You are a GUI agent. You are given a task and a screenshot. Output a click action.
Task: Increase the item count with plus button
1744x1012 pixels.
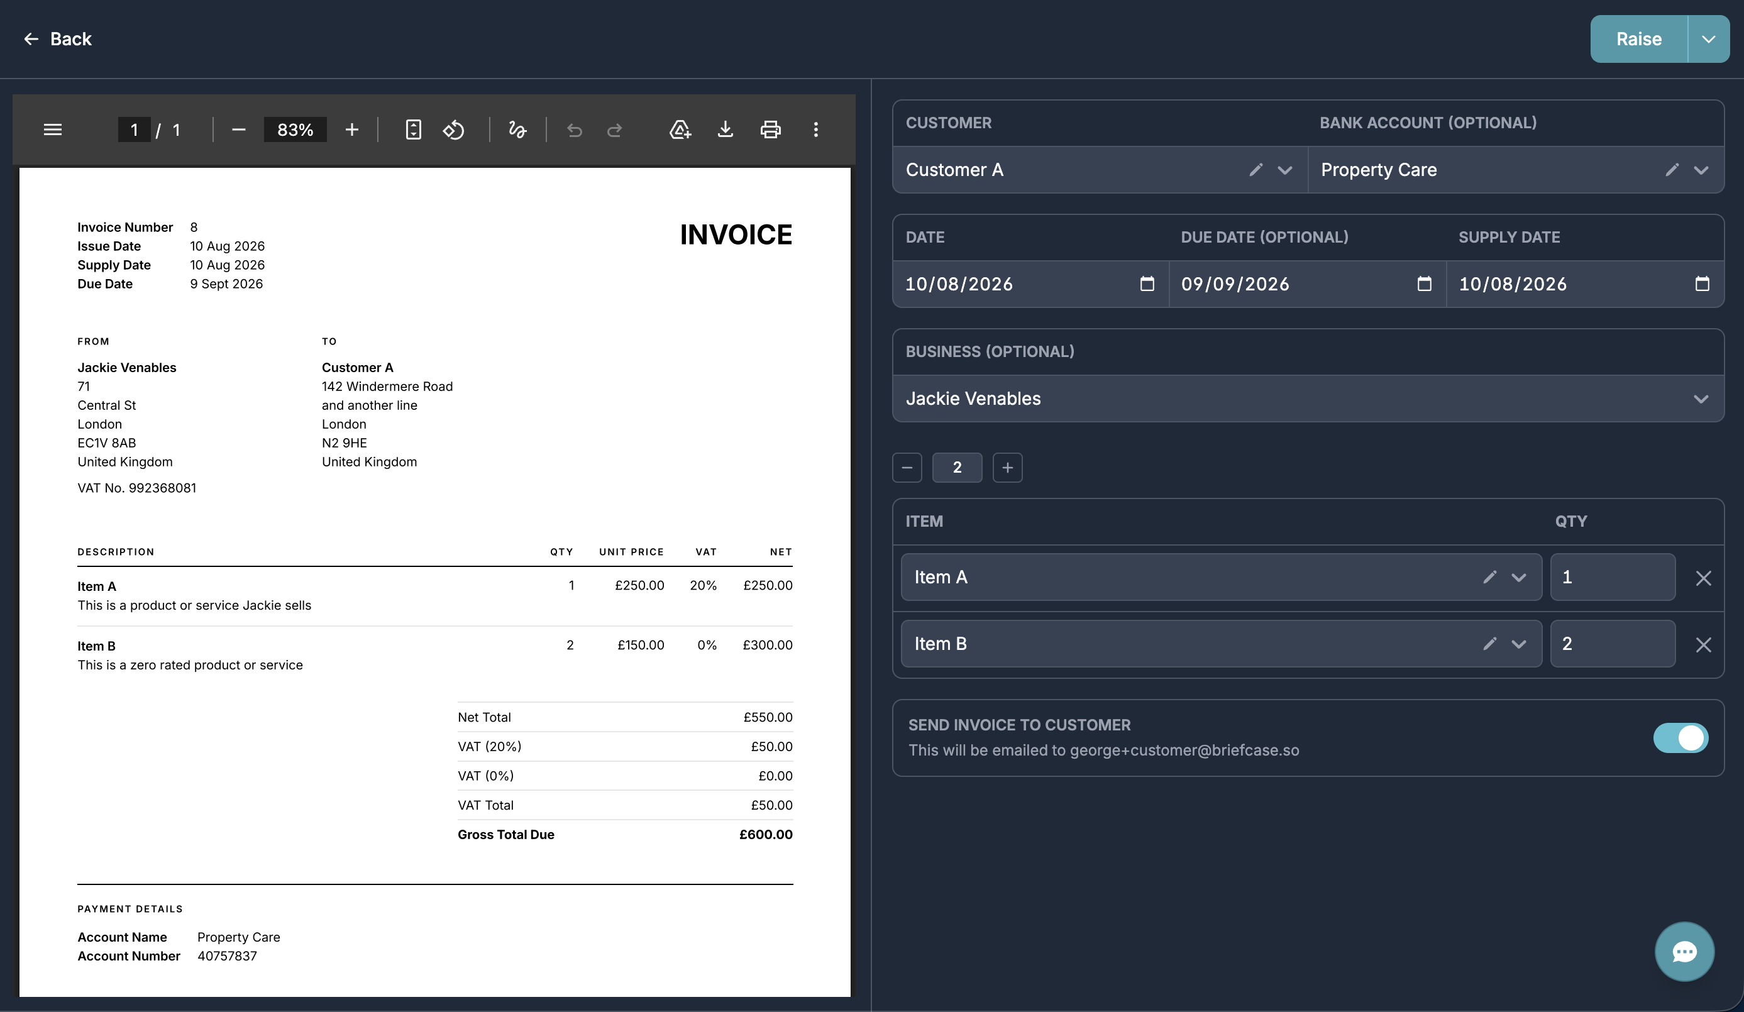pos(1008,468)
